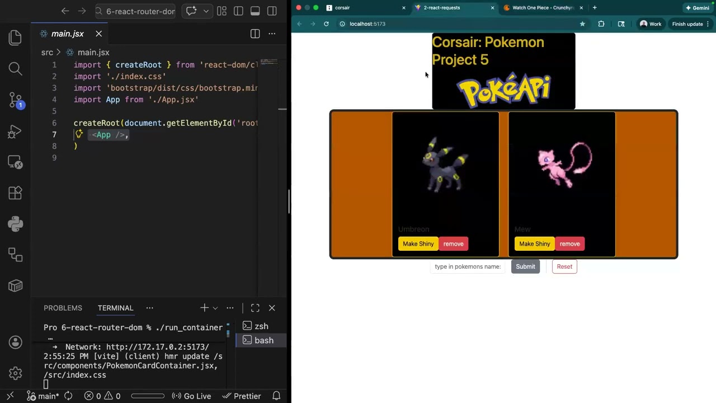
Task: Bookmark this page with the star icon
Action: point(582,24)
